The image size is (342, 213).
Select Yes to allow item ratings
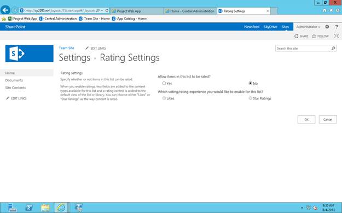[x=164, y=83]
